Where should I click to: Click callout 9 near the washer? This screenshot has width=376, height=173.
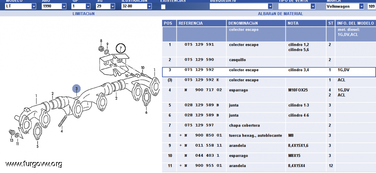click(x=107, y=44)
